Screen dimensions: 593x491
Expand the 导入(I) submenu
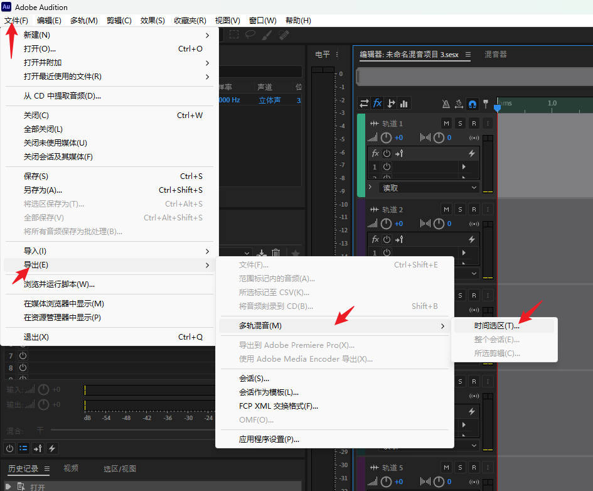(110, 251)
